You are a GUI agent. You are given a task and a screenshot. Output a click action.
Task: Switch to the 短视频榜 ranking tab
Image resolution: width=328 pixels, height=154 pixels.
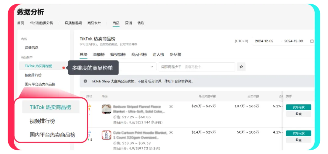click(118, 54)
